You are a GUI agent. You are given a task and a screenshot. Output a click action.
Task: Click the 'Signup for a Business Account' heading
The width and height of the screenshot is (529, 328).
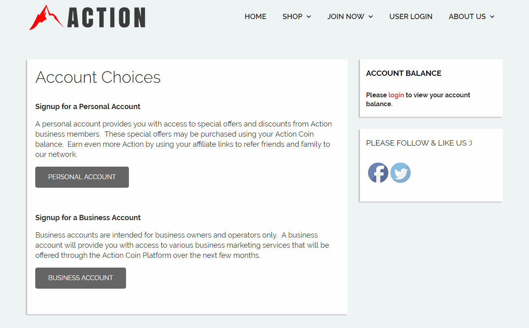click(88, 218)
